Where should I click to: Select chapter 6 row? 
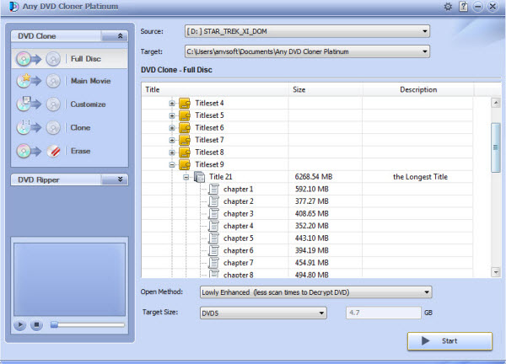307,250
